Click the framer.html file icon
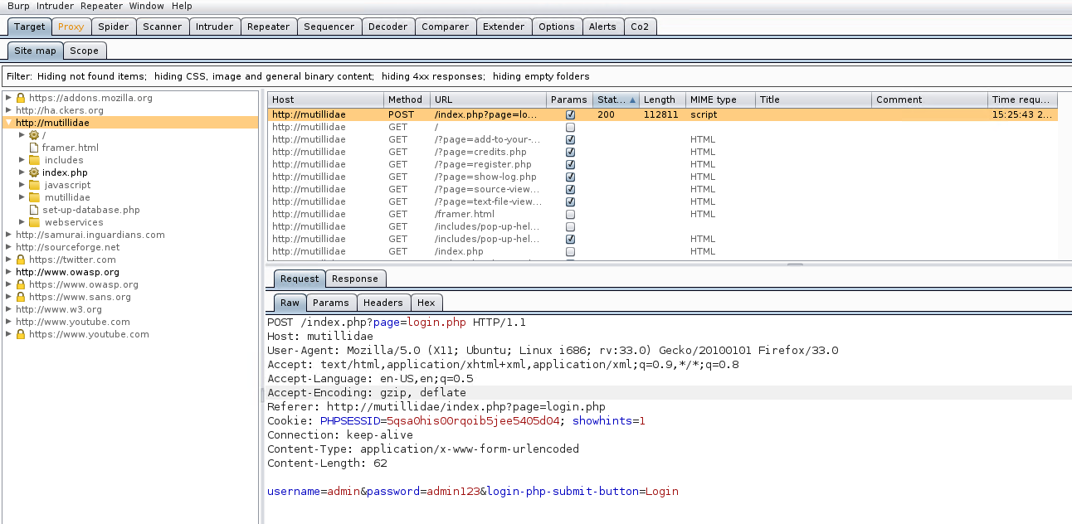This screenshot has height=524, width=1072. [34, 148]
